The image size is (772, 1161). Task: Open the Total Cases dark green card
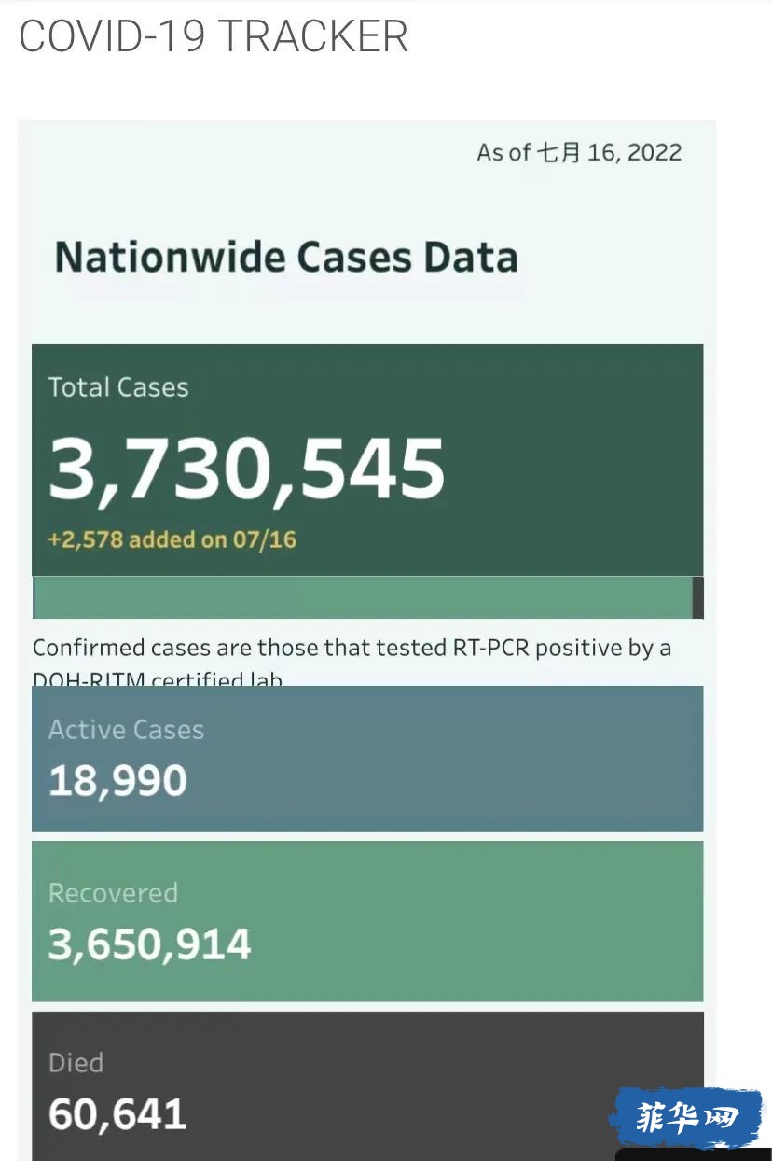pyautogui.click(x=367, y=460)
